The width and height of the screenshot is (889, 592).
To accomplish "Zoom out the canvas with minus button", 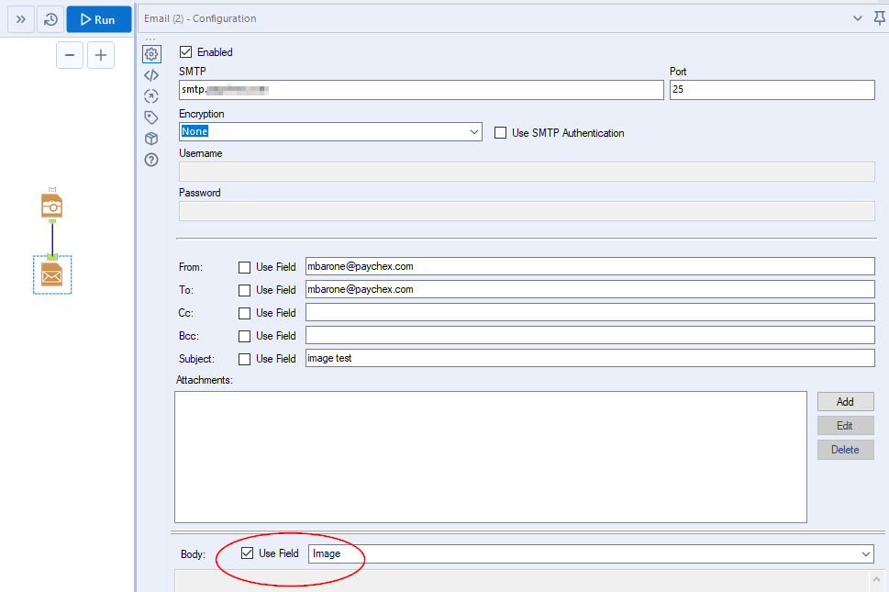I will [x=70, y=55].
